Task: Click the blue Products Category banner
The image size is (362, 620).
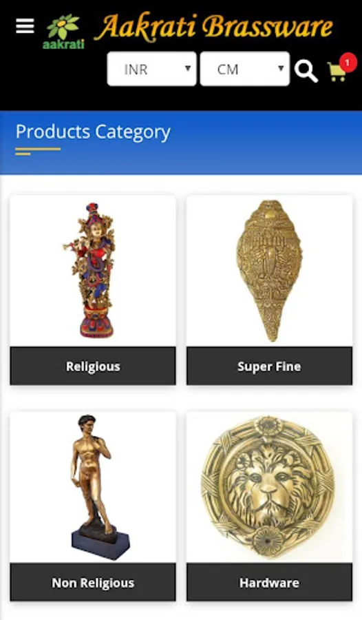Action: (x=181, y=143)
